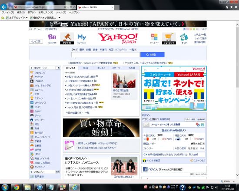
Task: Select the blue page color swatch
Action: click(184, 29)
